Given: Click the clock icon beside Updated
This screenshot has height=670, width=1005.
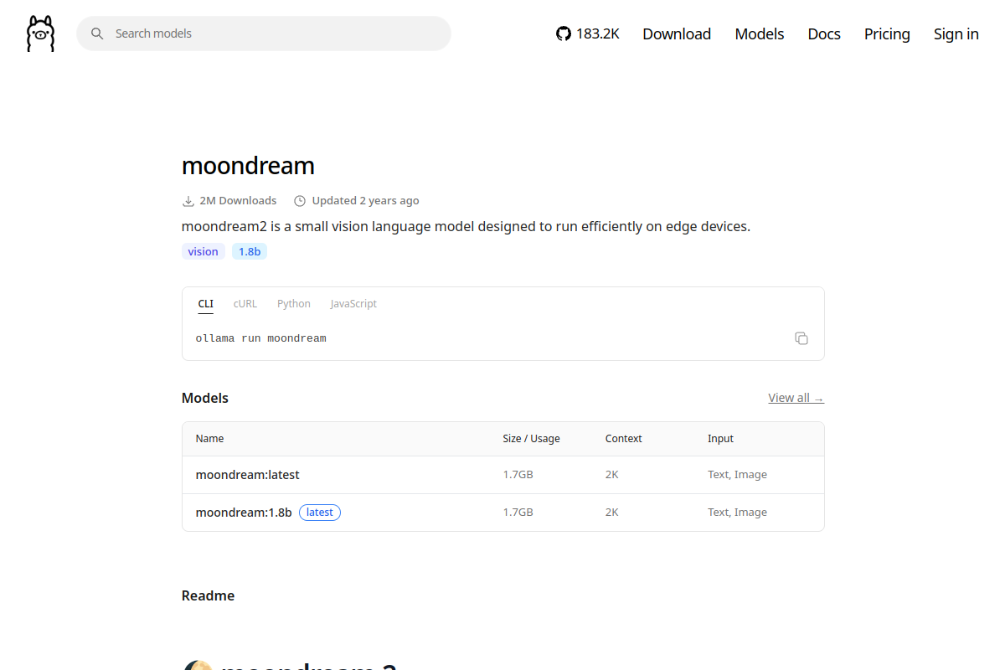Looking at the screenshot, I should point(300,201).
